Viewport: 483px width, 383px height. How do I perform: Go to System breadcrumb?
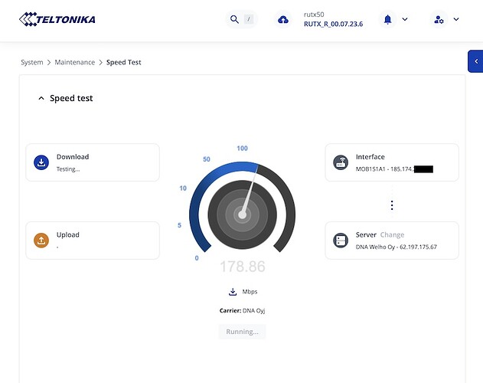pyautogui.click(x=32, y=62)
